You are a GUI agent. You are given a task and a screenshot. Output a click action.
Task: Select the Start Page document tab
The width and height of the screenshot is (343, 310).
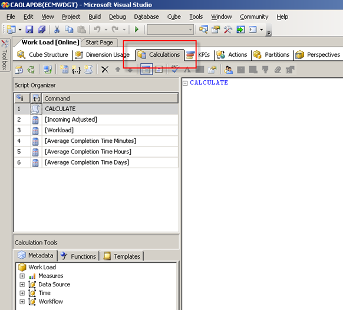[x=99, y=43]
